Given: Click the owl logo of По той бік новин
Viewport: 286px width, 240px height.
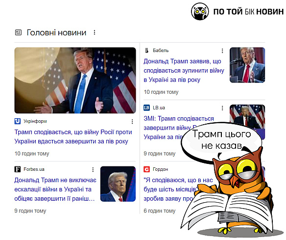Looking at the screenshot, I should click(200, 11).
